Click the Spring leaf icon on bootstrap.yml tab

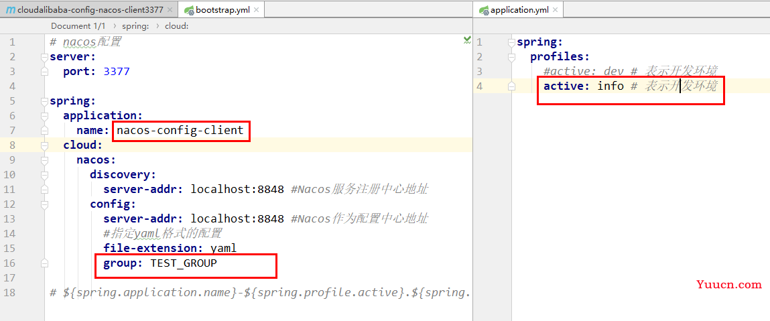click(188, 10)
